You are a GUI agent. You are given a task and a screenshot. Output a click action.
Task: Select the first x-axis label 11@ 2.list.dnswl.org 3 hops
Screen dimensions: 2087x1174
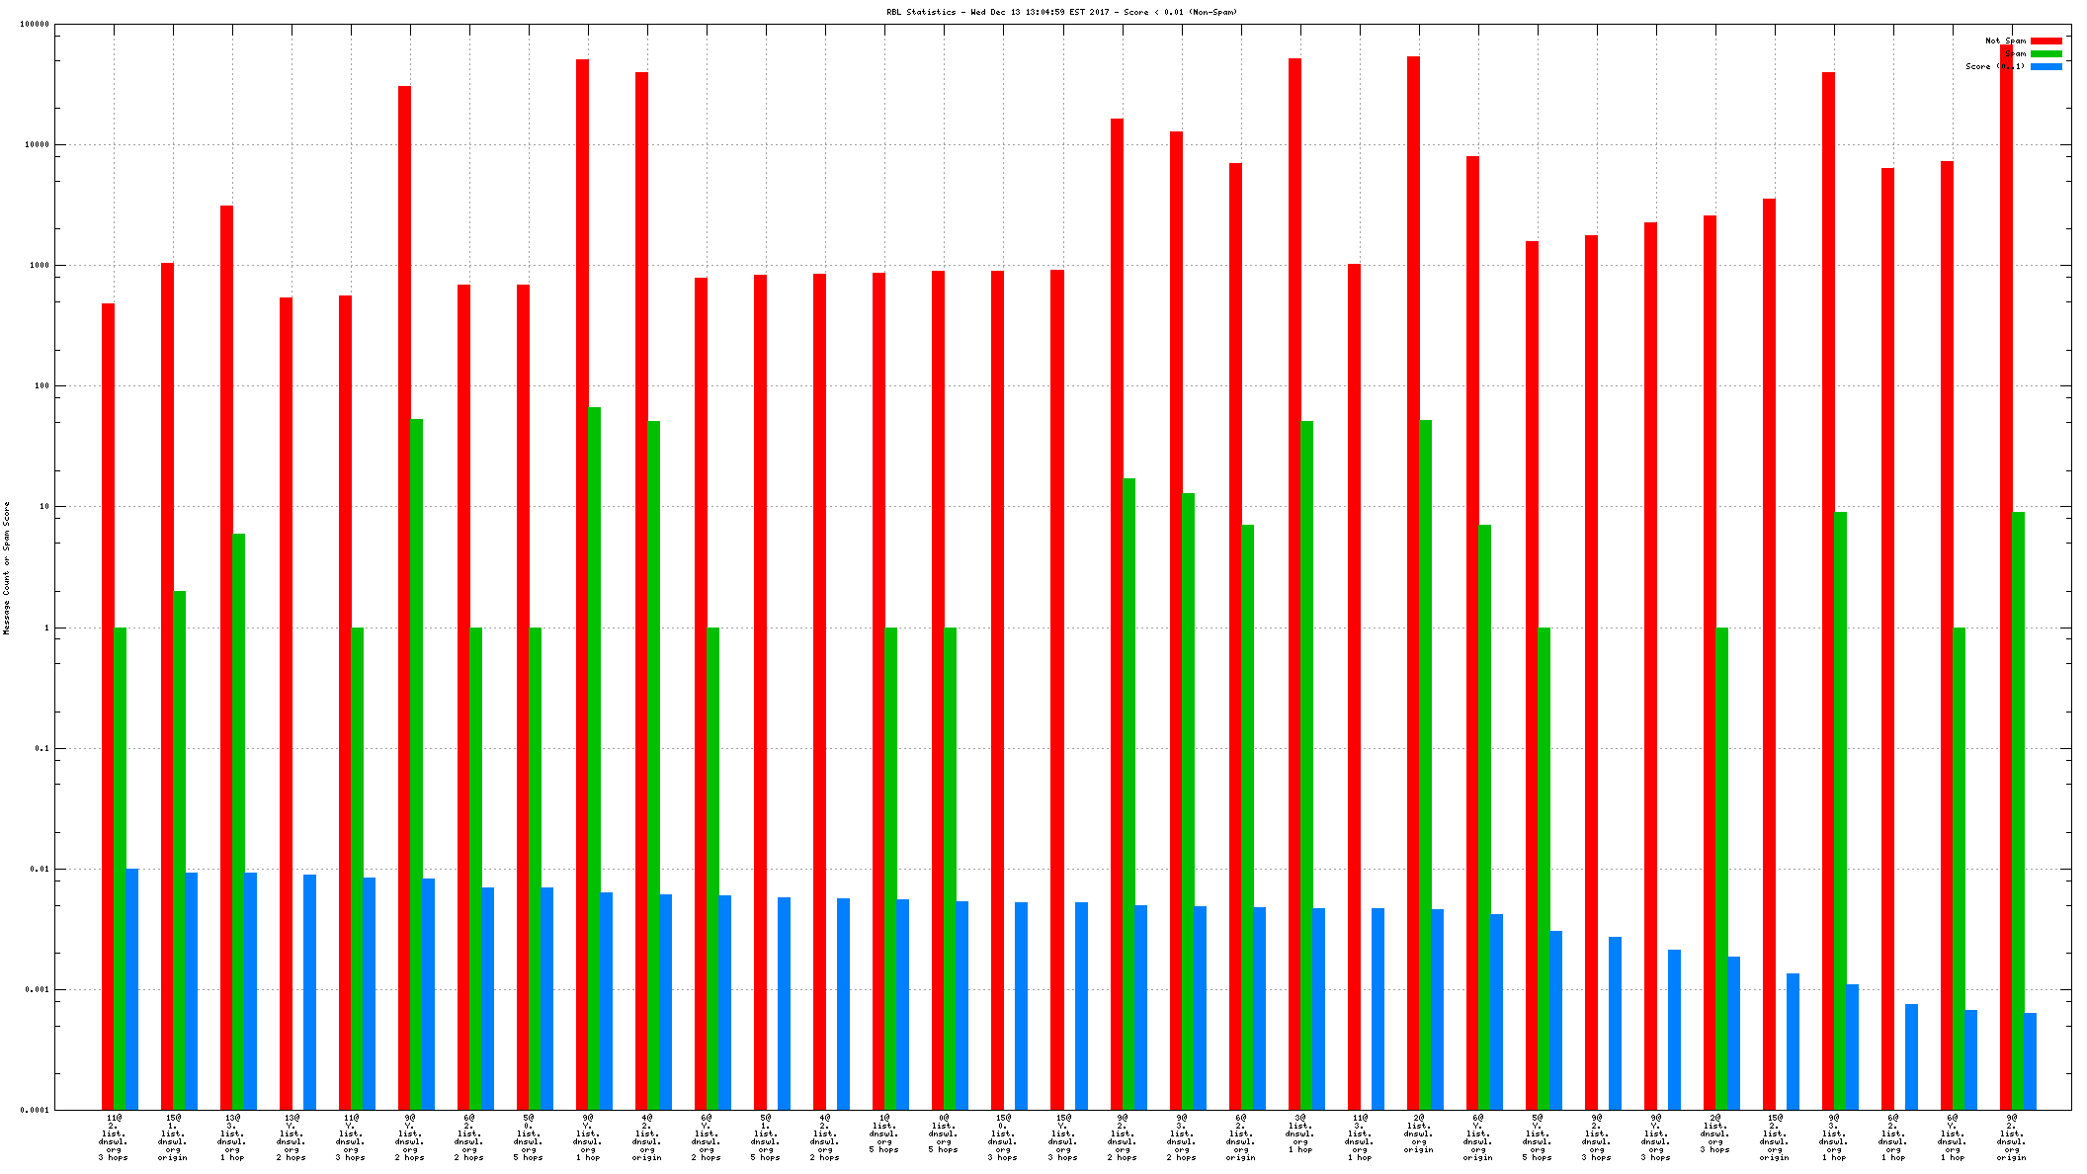114,1136
